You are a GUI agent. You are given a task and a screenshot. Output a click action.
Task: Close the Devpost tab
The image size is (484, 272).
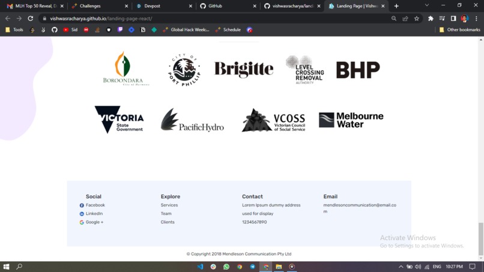(x=190, y=6)
